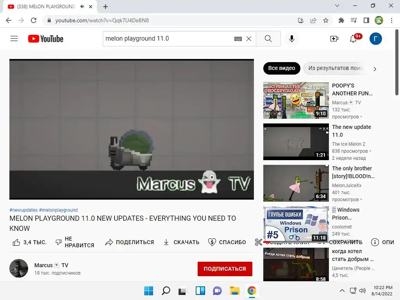
Task: Open the media control icon in toolbar
Action: point(354,20)
